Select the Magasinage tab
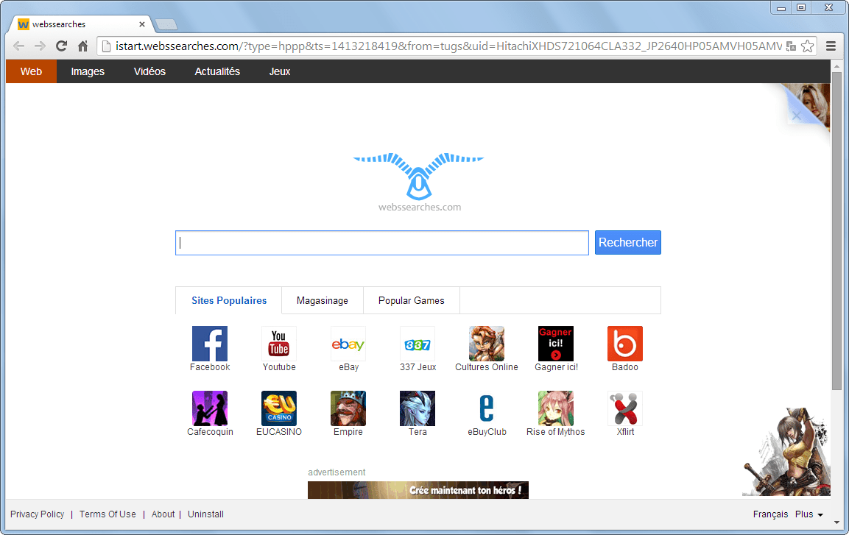Image resolution: width=849 pixels, height=535 pixels. [x=323, y=300]
